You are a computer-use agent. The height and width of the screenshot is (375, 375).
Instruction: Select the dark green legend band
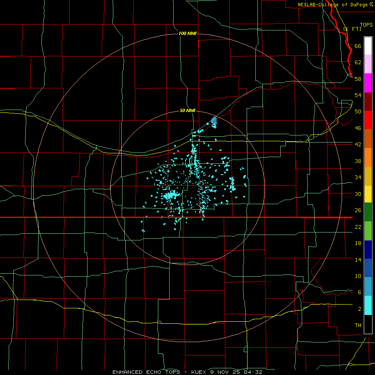(x=368, y=212)
